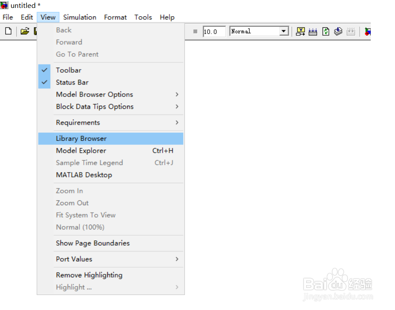Image resolution: width=395 pixels, height=310 pixels.
Task: Choose Show Page Boundaries
Action: pyautogui.click(x=111, y=243)
